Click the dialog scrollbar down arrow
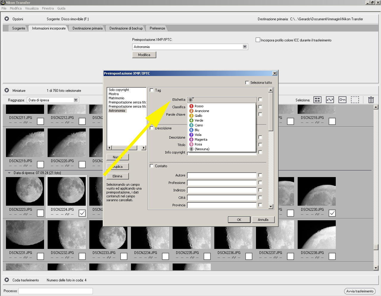The height and width of the screenshot is (296, 381). [271, 206]
